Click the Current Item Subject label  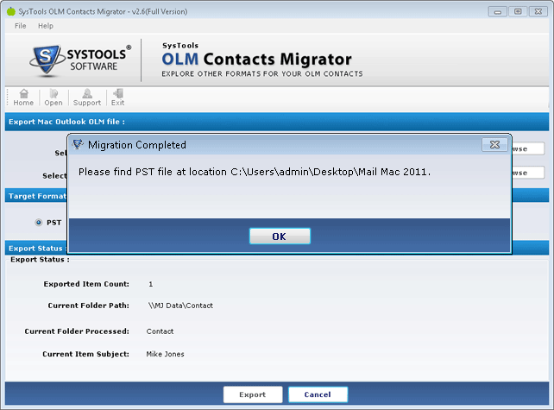[x=85, y=354]
